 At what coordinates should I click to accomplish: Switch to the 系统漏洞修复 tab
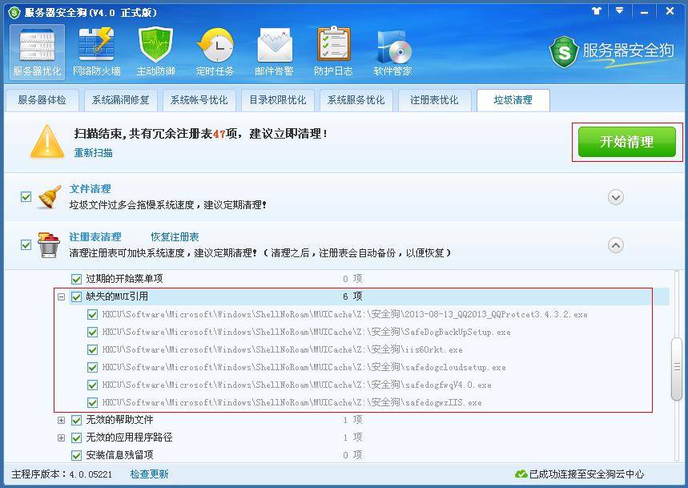click(119, 100)
